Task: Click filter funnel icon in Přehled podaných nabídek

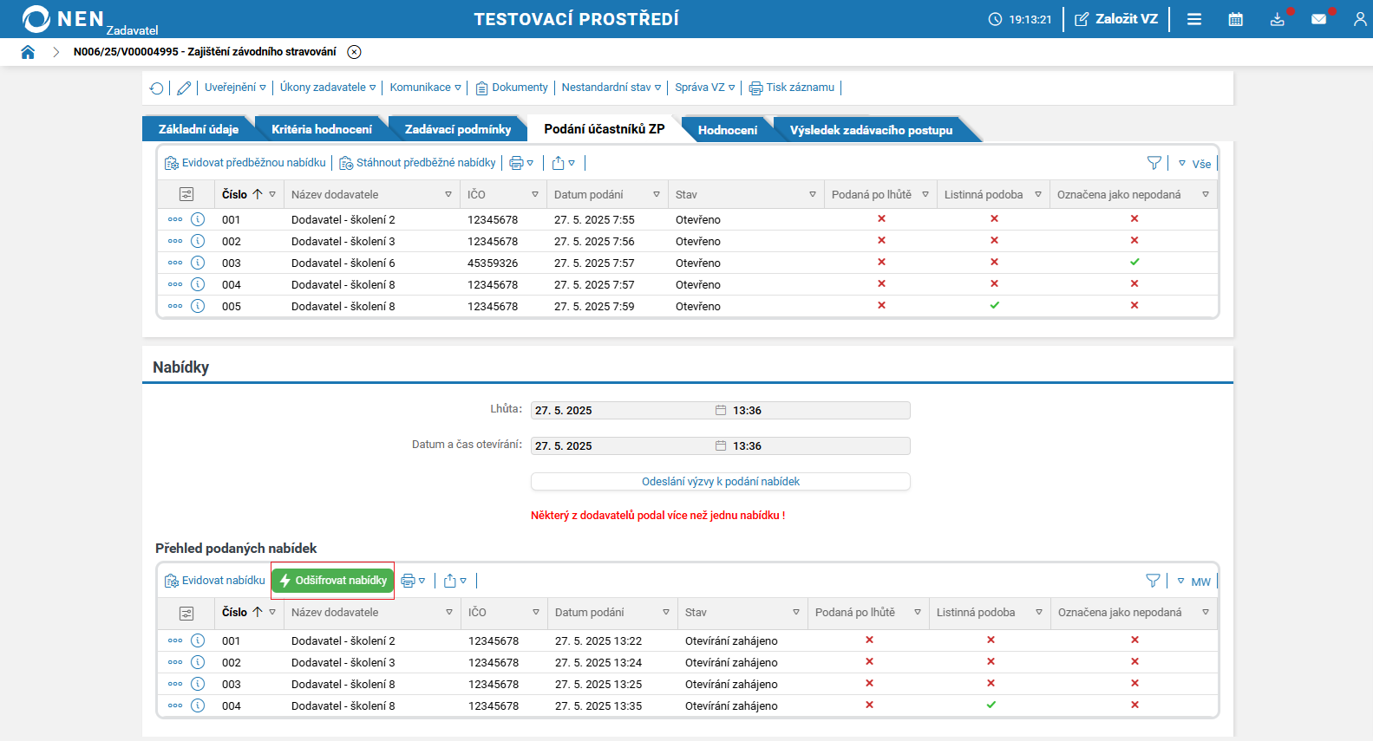Action: pos(1153,581)
